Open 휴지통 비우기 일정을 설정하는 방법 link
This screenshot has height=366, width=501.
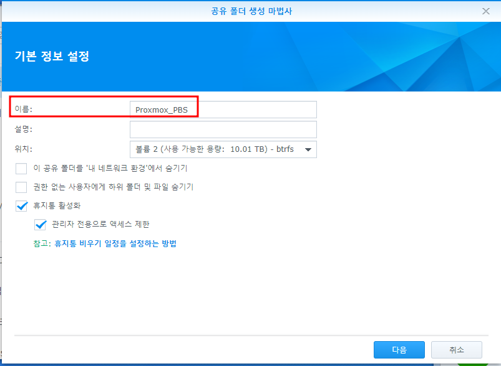[x=115, y=243]
